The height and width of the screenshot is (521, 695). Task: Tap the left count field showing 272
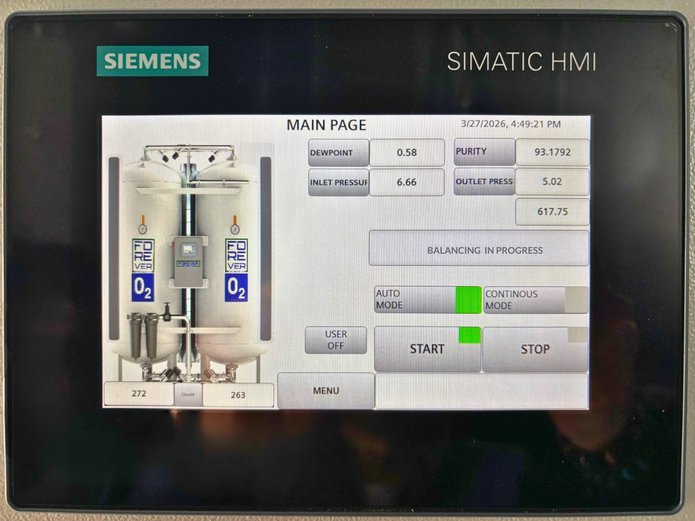tap(139, 394)
